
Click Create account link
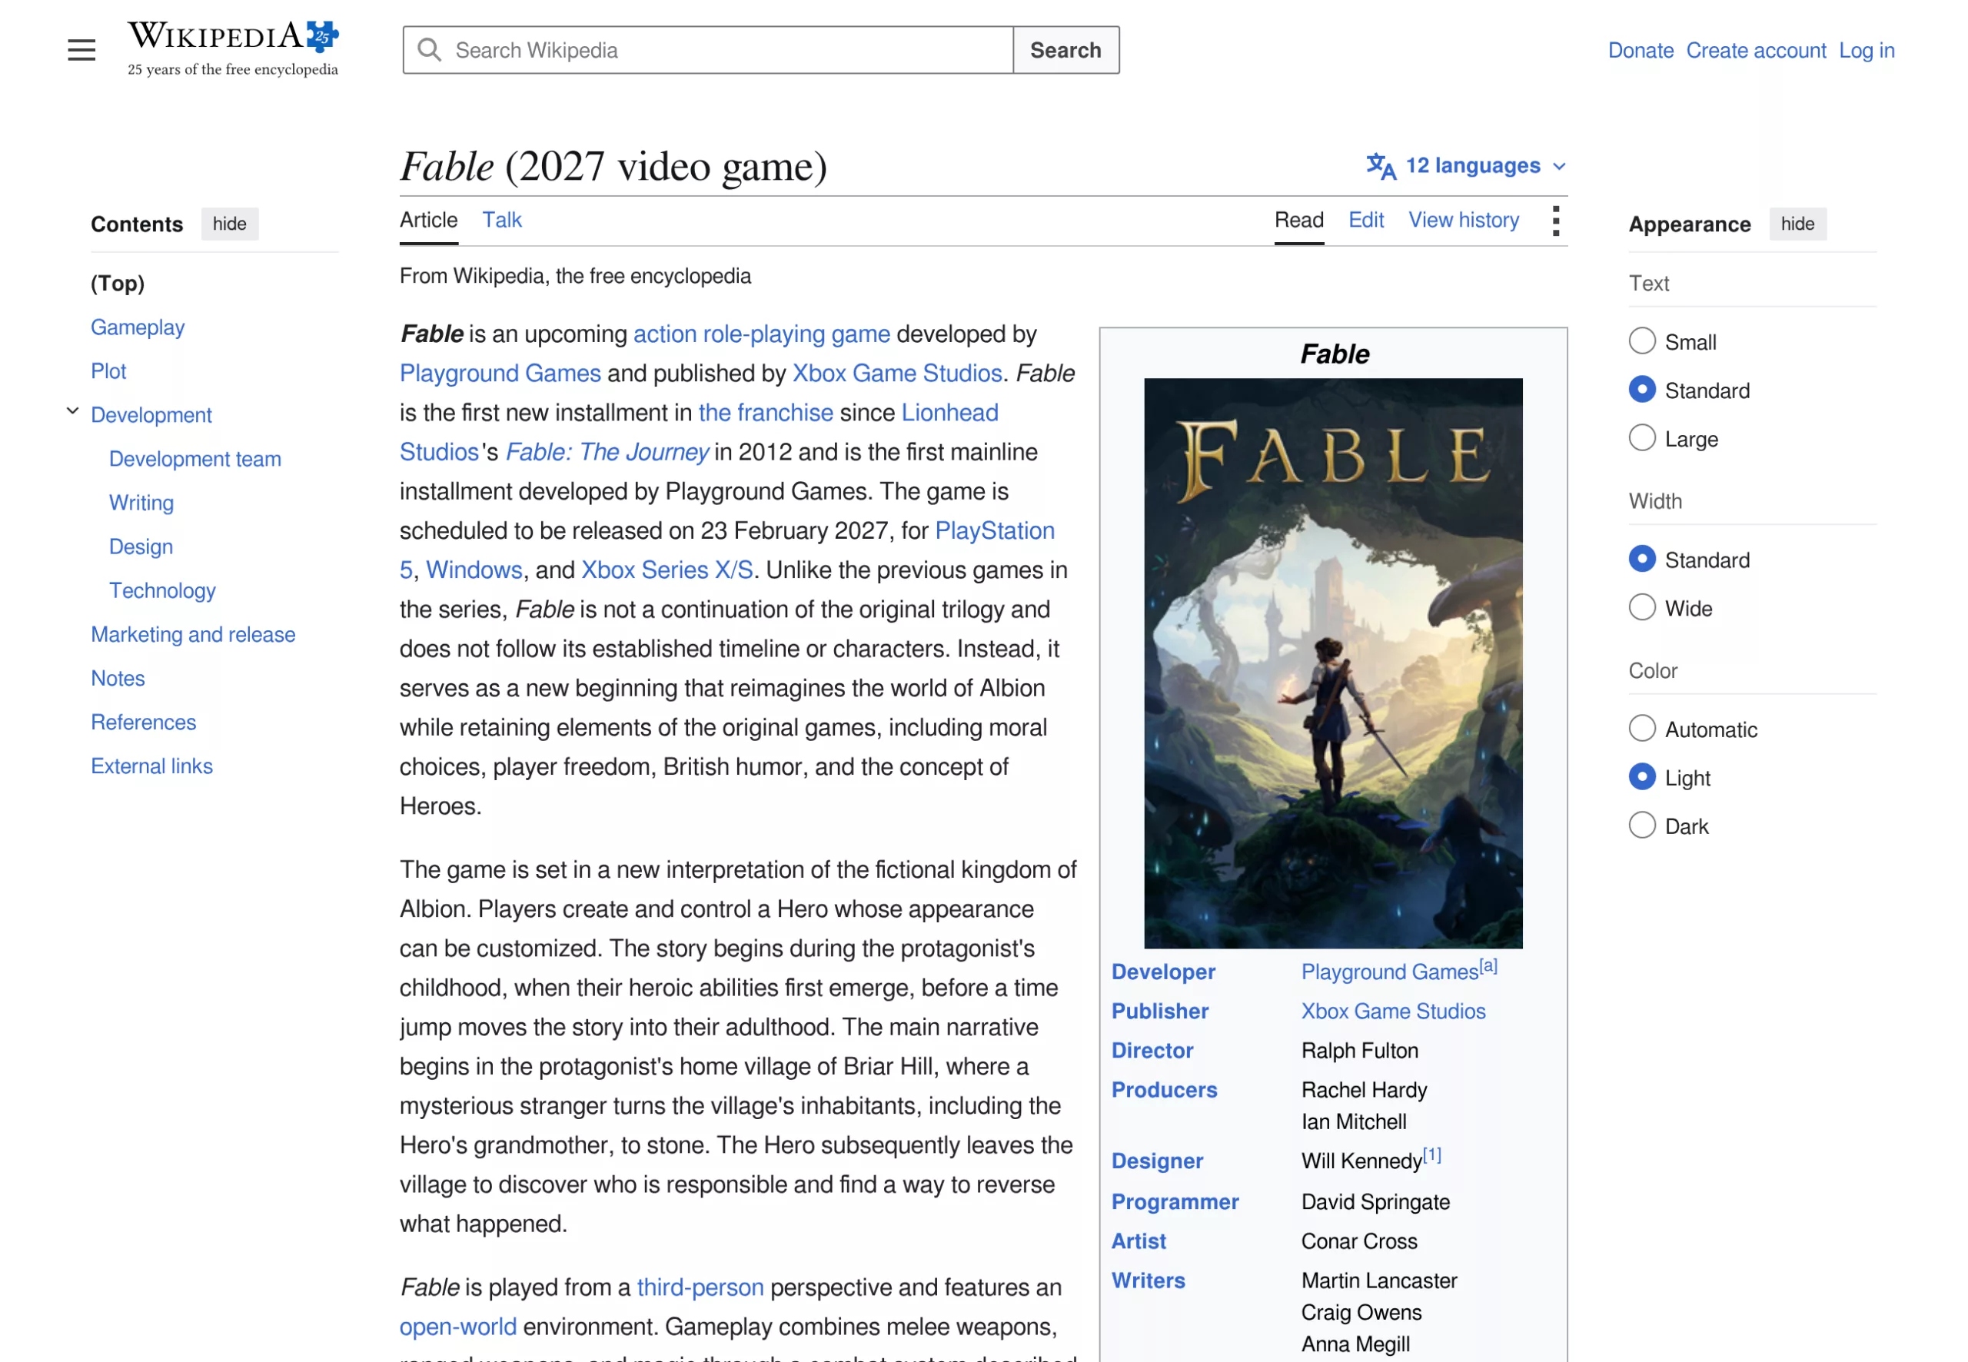tap(1756, 51)
